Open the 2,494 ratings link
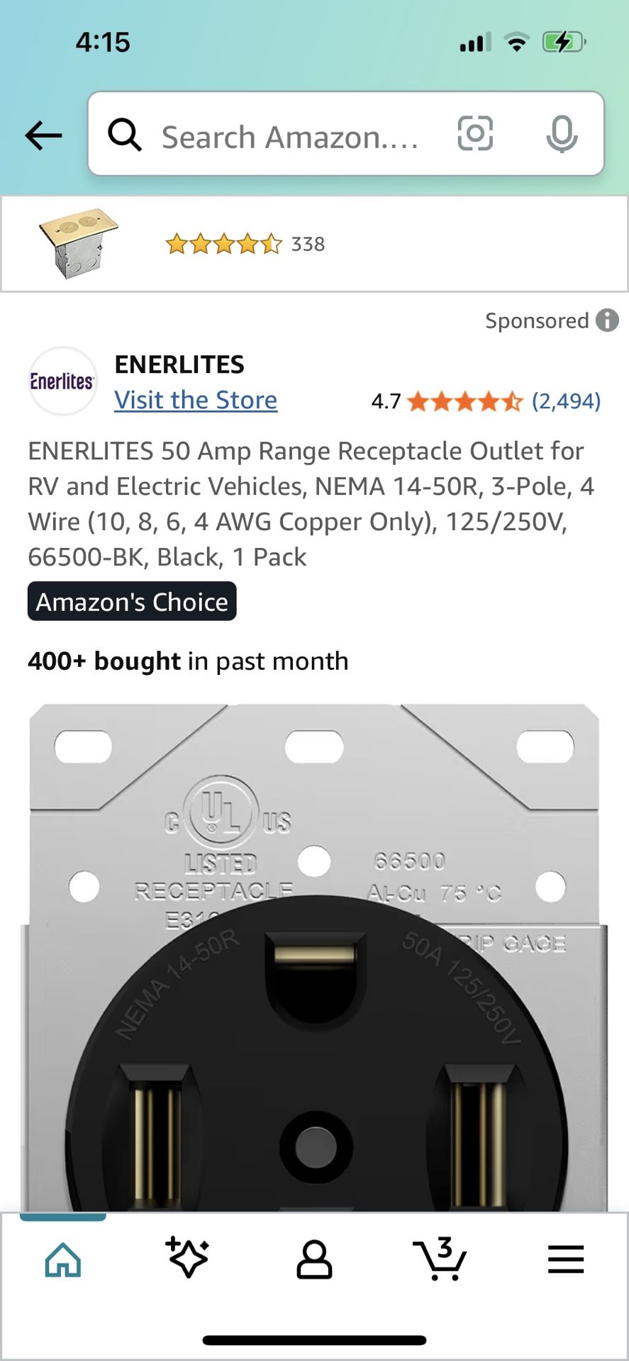Viewport: 629px width, 1361px height. pyautogui.click(x=566, y=401)
